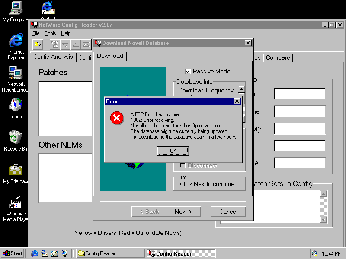The height and width of the screenshot is (259, 346).
Task: Close the Error dialog with X
Action: click(237, 101)
